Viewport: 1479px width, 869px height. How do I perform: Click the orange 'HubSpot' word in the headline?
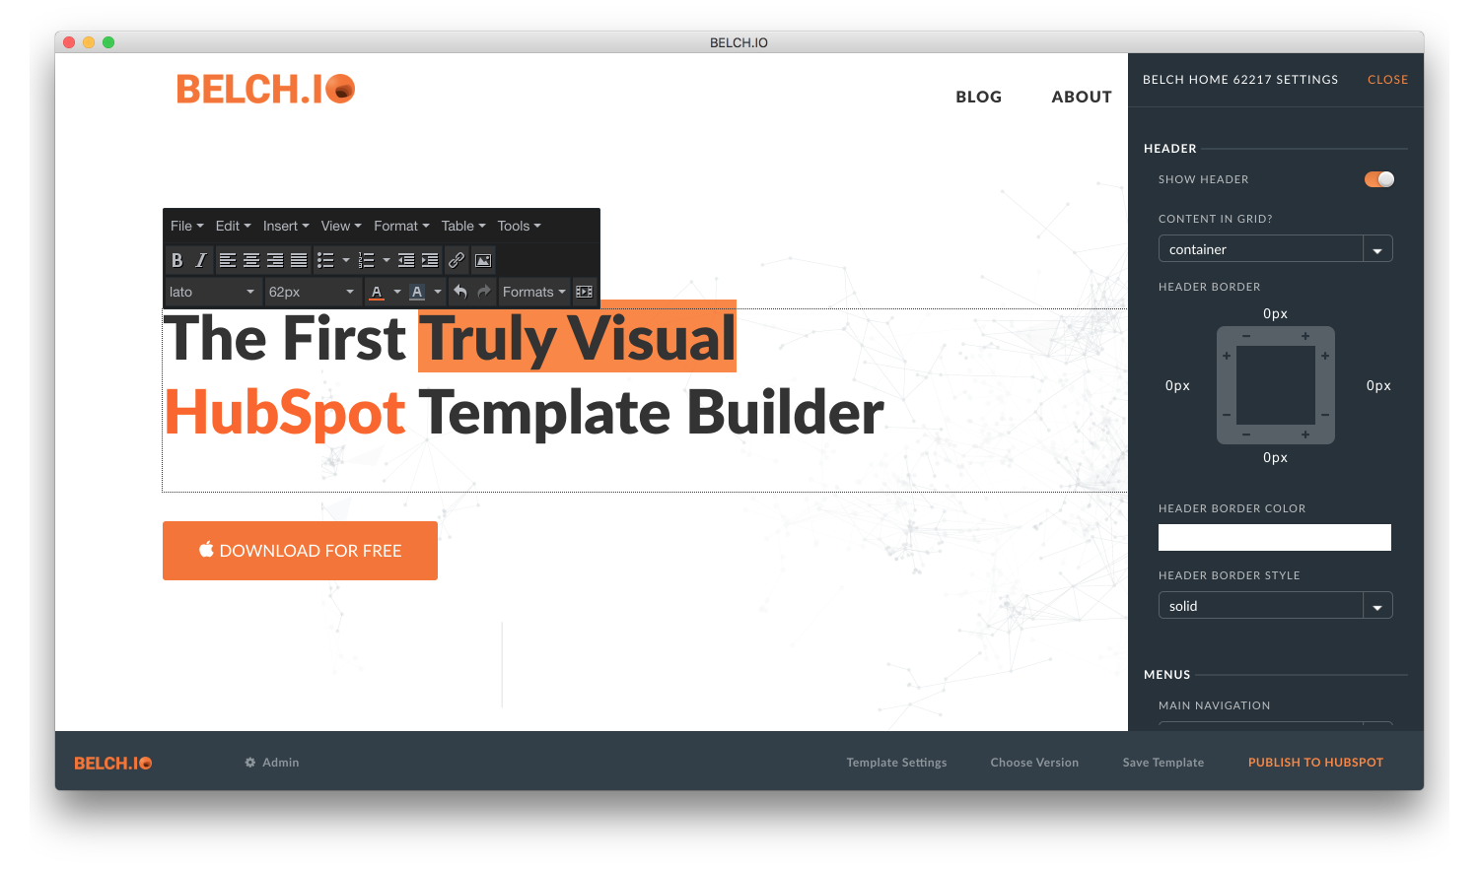tap(285, 412)
